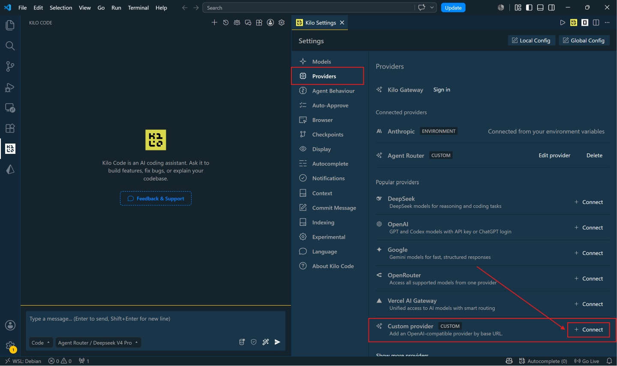Open the Search view in the activity bar
The image size is (617, 366).
(x=10, y=46)
